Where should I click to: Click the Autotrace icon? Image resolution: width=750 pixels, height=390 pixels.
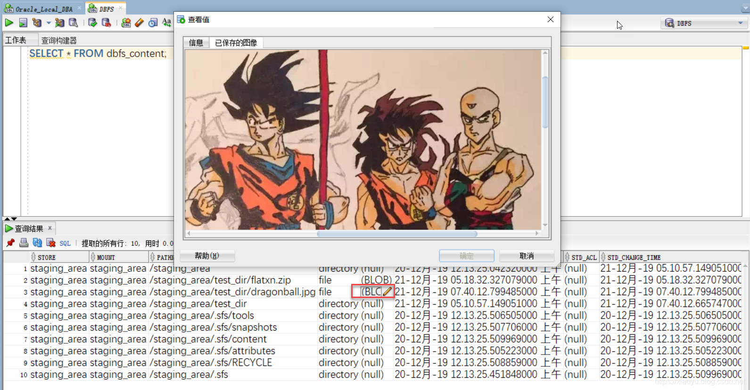59,23
